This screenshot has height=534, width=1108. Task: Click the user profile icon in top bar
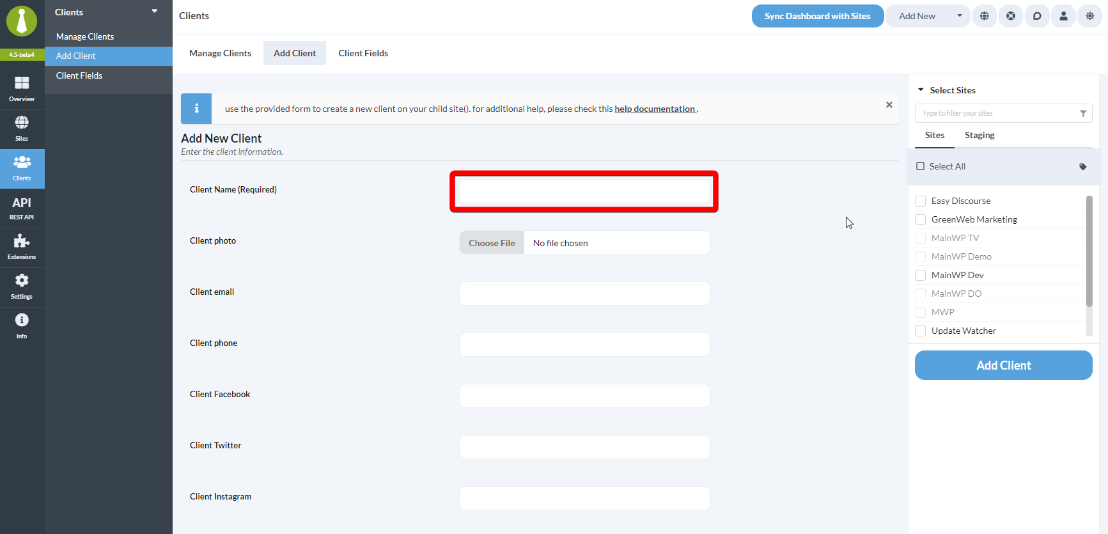[x=1063, y=16]
